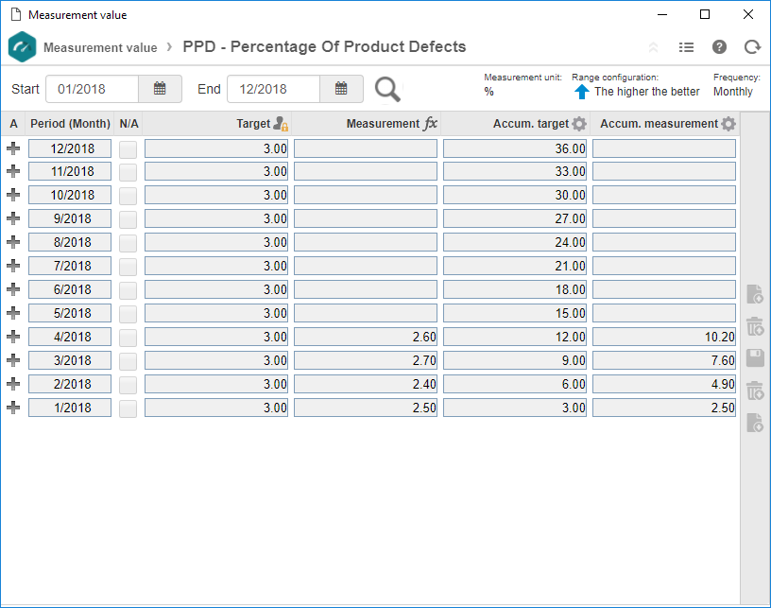Click the Start date field 01/2018
771x608 pixels.
pyautogui.click(x=92, y=89)
